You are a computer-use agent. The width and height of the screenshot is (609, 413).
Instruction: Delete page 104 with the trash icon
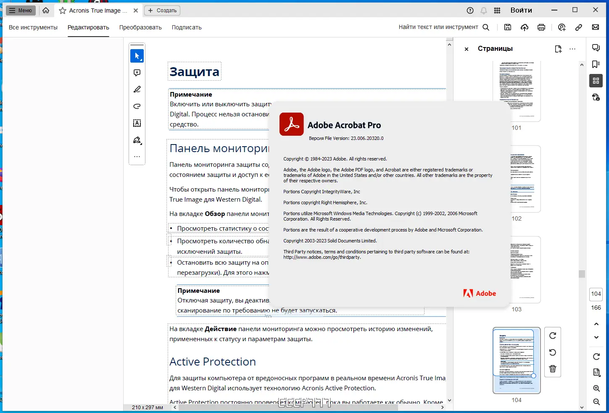(553, 369)
